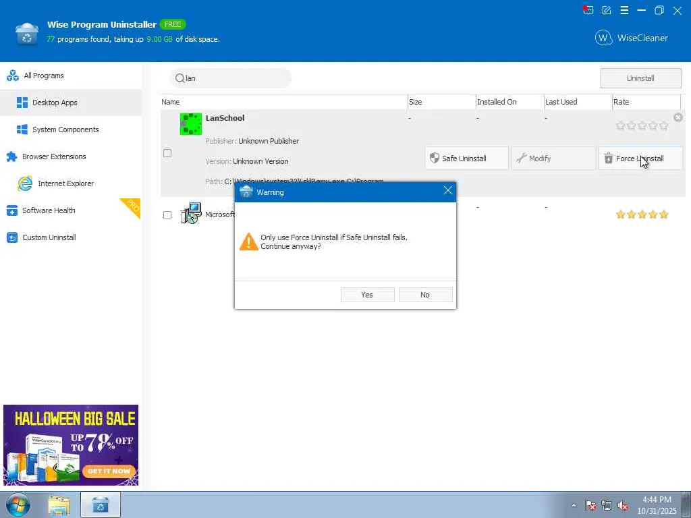Click the System Components Windows icon
Screen dimensions: 691x518
coord(22,129)
